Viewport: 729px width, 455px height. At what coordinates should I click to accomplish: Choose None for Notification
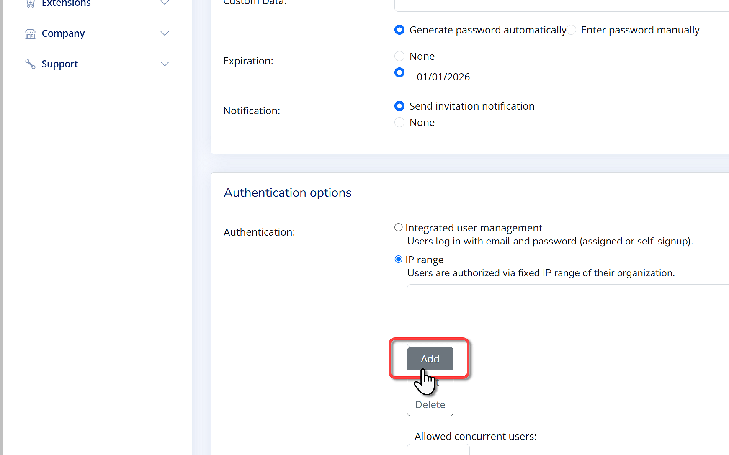pos(399,122)
